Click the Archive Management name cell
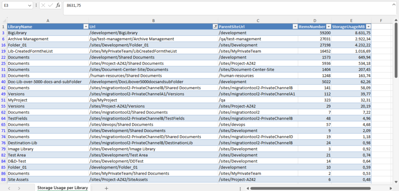The image size is (399, 191). tap(48, 39)
